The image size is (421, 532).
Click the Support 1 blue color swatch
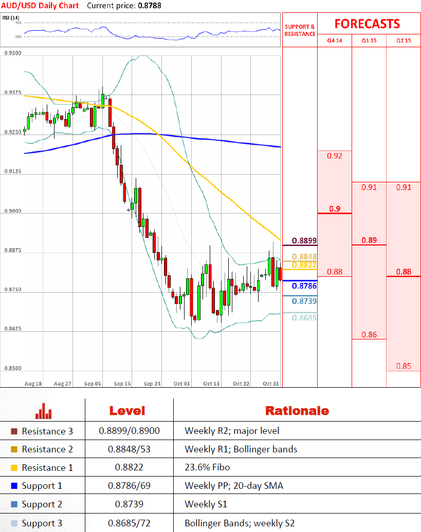[x=14, y=485]
